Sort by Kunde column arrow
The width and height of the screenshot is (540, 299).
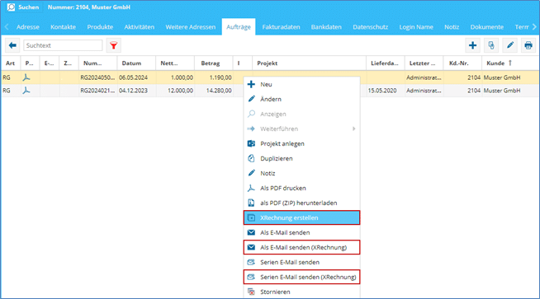click(510, 63)
